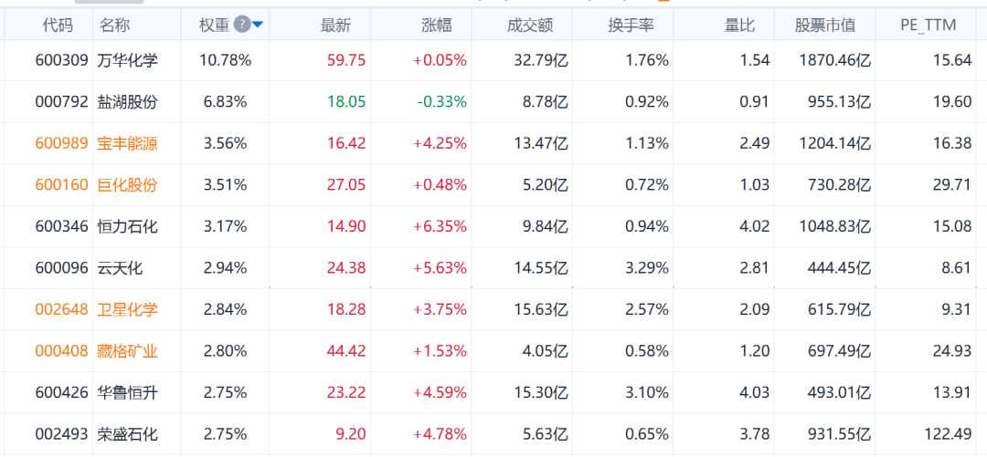Open the 藏格矿业 stock link
Screen dimensions: 987x457
pyautogui.click(x=128, y=351)
